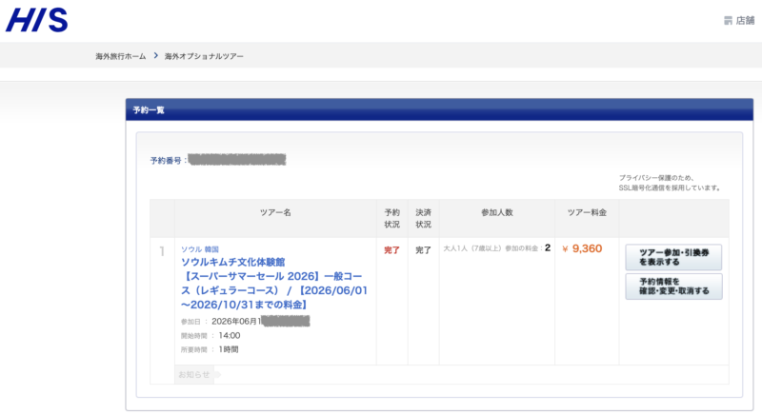Image resolution: width=762 pixels, height=415 pixels.
Task: Open 海外オプショナルツアー breadcrumb link
Action: coord(204,56)
